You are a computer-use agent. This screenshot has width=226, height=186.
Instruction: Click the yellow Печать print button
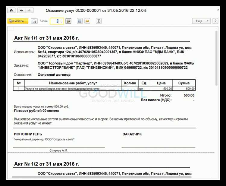pyautogui.click(x=18, y=21)
